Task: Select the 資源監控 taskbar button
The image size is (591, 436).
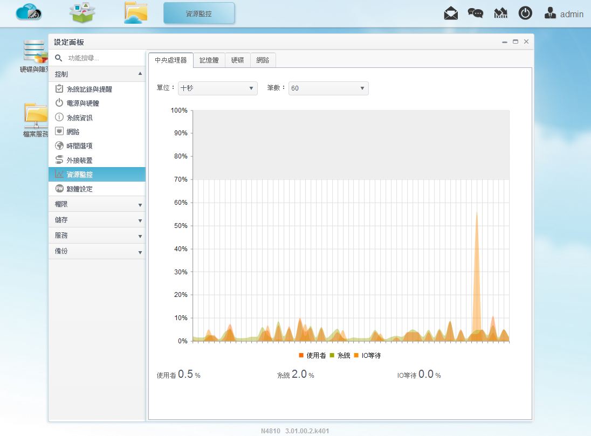Action: click(199, 13)
